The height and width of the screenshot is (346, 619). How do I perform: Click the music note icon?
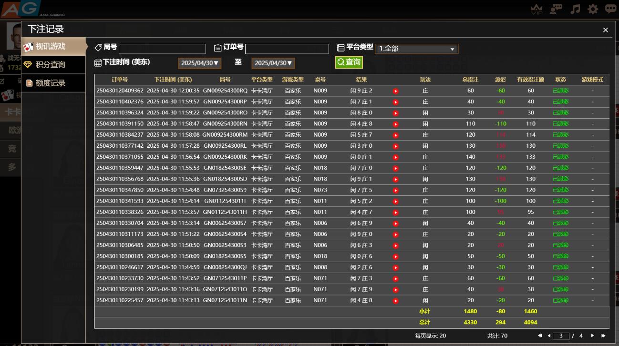point(576,9)
